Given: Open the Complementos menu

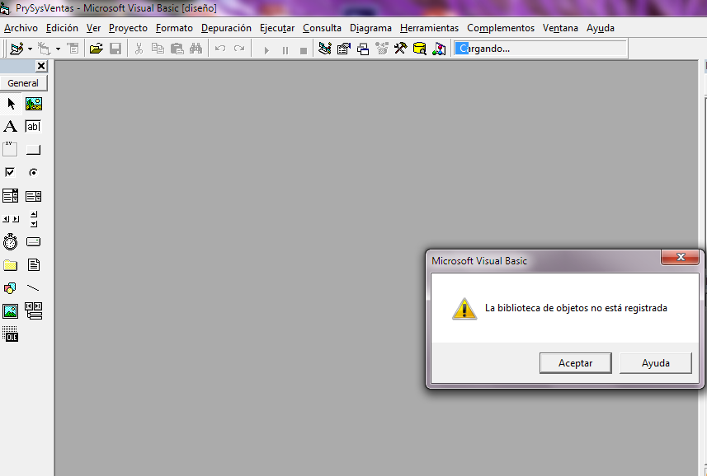Looking at the screenshot, I should tap(501, 28).
